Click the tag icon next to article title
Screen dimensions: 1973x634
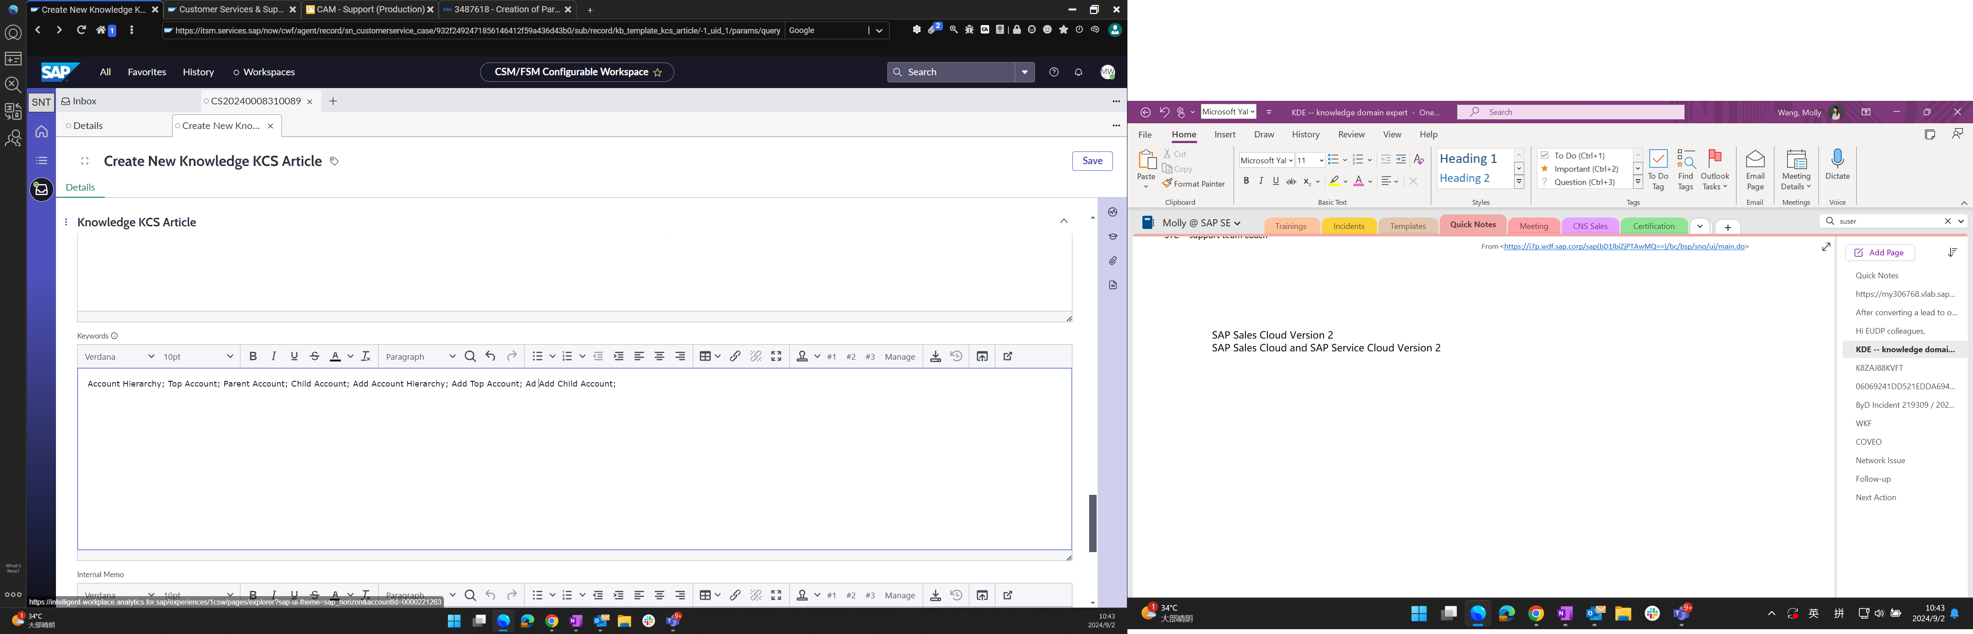pyautogui.click(x=334, y=161)
